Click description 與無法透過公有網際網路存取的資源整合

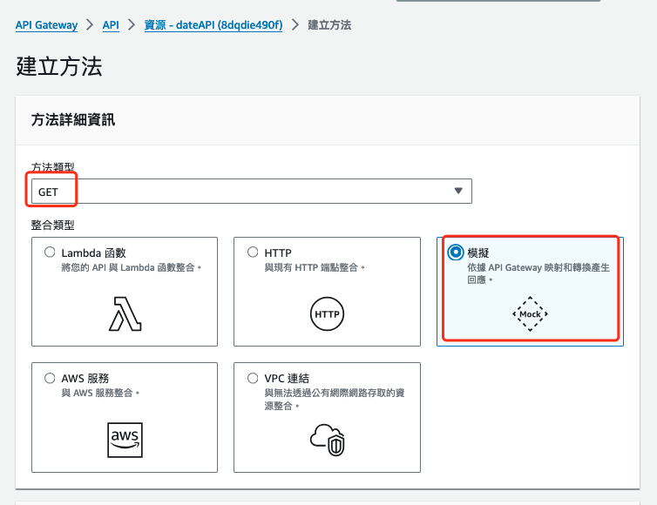tap(335, 399)
